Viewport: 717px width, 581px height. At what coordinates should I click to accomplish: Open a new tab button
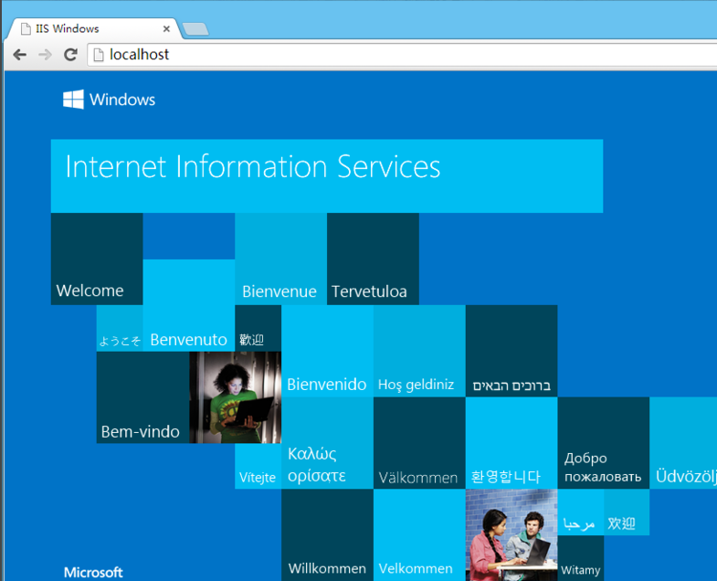point(195,29)
